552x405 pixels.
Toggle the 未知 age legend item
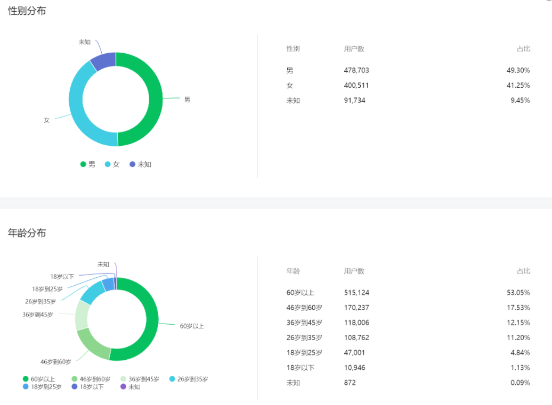click(131, 387)
